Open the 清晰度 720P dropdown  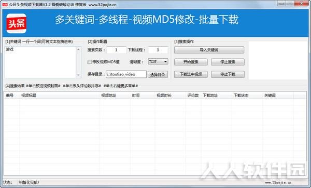(x=158, y=62)
